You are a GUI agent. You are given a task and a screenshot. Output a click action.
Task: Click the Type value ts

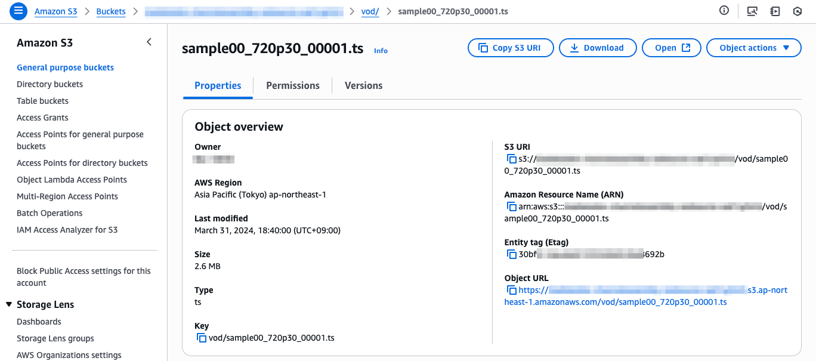(x=198, y=302)
